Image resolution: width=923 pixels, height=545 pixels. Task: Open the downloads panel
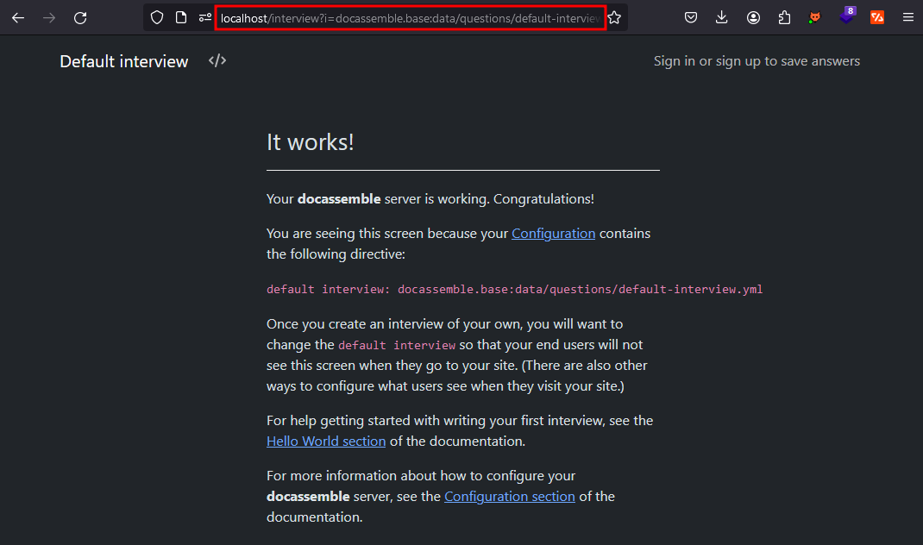click(x=722, y=17)
